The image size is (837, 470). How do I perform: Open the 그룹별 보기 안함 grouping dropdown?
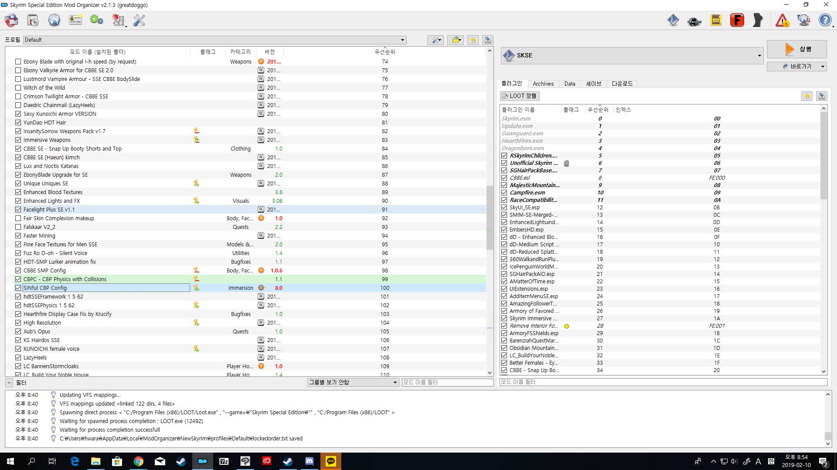pos(353,383)
